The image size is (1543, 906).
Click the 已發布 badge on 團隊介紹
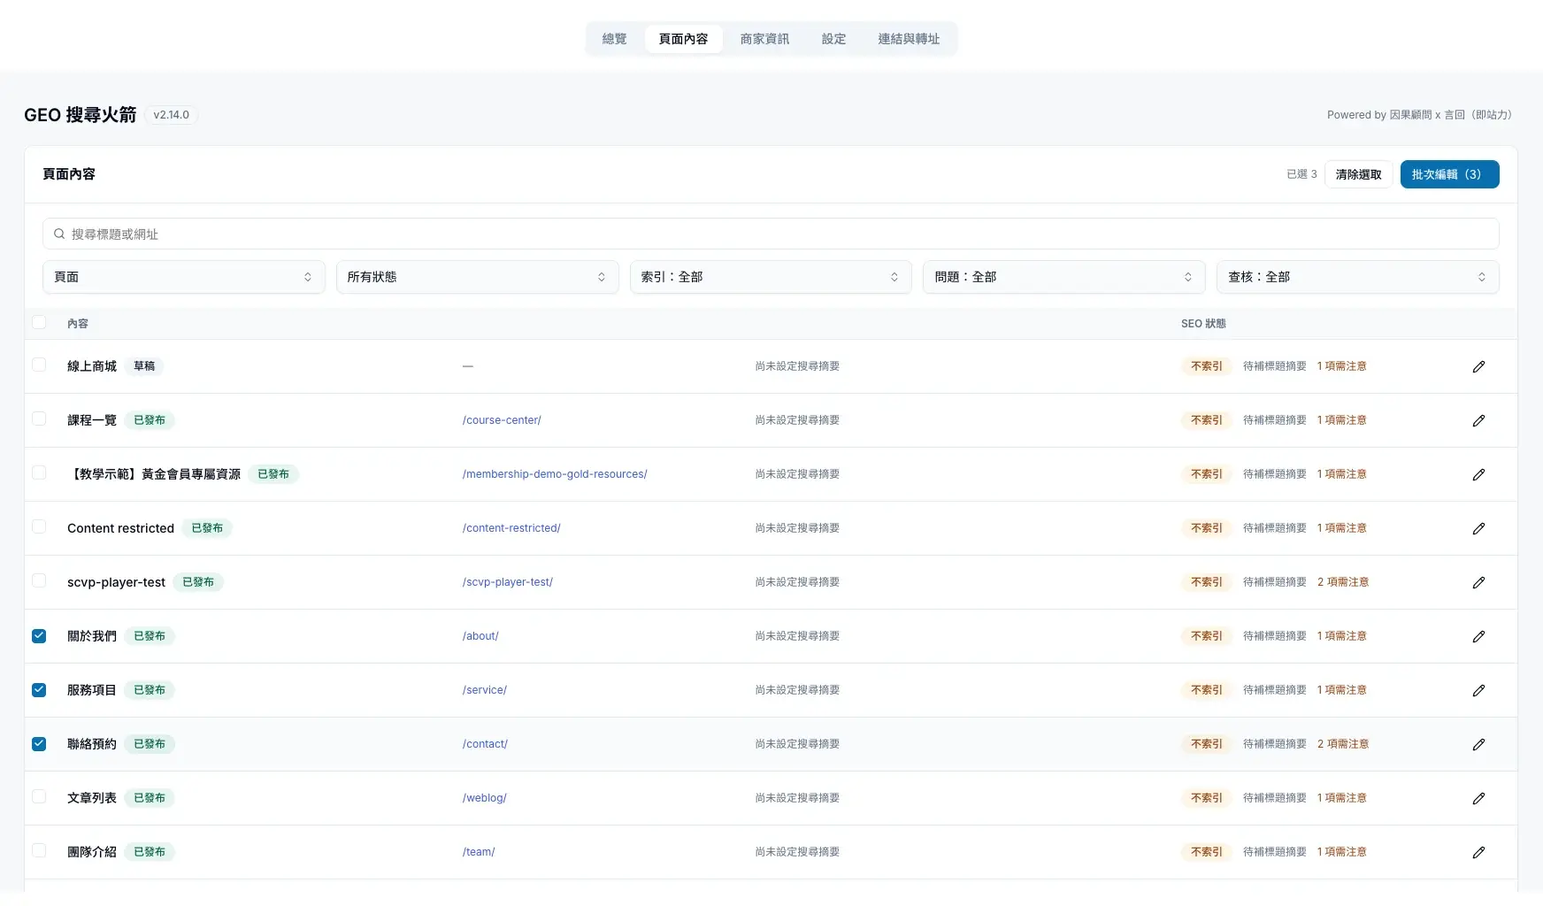[x=150, y=852]
